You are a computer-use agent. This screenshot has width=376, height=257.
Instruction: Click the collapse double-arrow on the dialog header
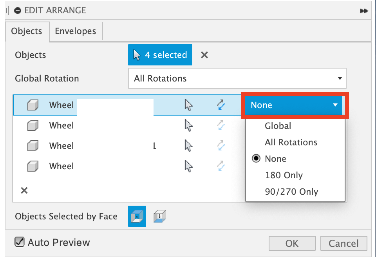pos(364,11)
